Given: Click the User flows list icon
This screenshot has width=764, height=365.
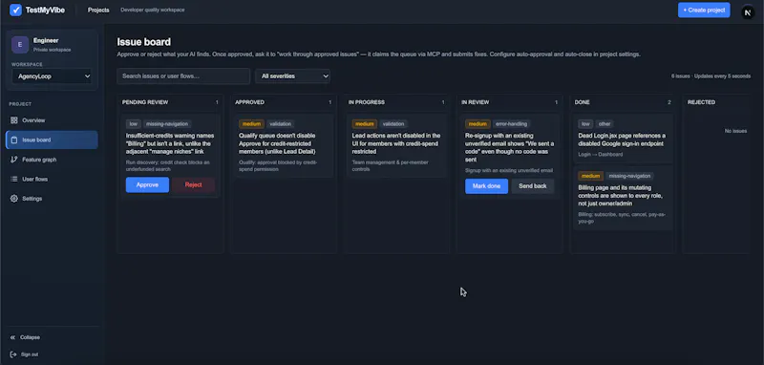Looking at the screenshot, I should [14, 179].
